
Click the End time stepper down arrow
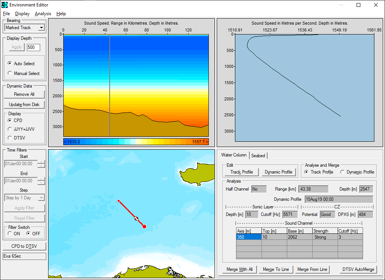pos(41,183)
